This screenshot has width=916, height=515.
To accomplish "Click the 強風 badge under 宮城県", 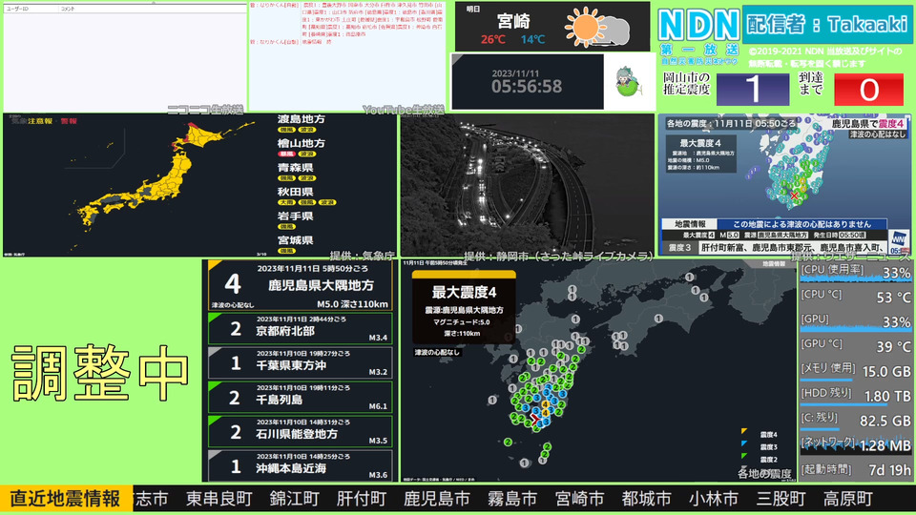I will click(x=286, y=251).
